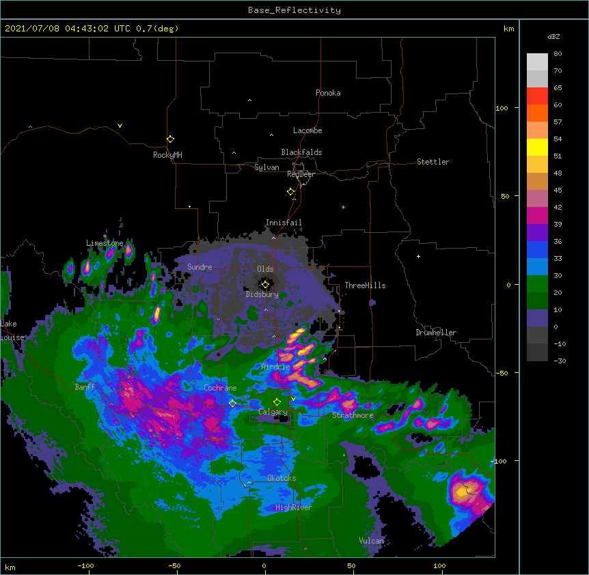This screenshot has width=589, height=575.
Task: Click the HighRiver town label
Action: (294, 507)
